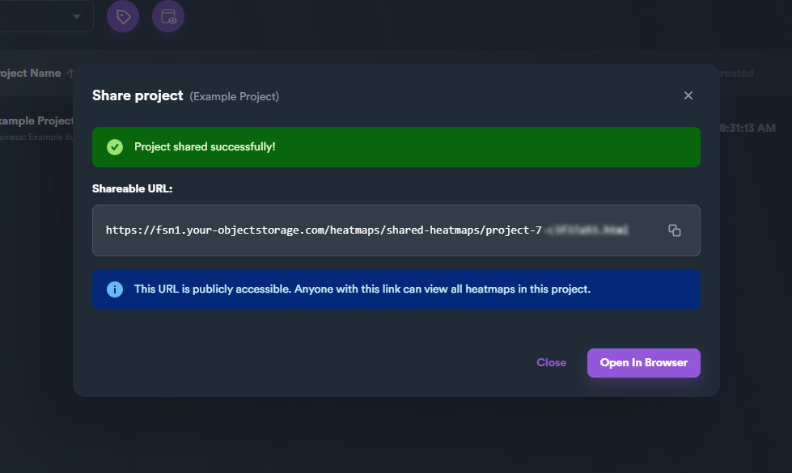
Task: Click the '(Example Project)' subtitle text
Action: [234, 96]
